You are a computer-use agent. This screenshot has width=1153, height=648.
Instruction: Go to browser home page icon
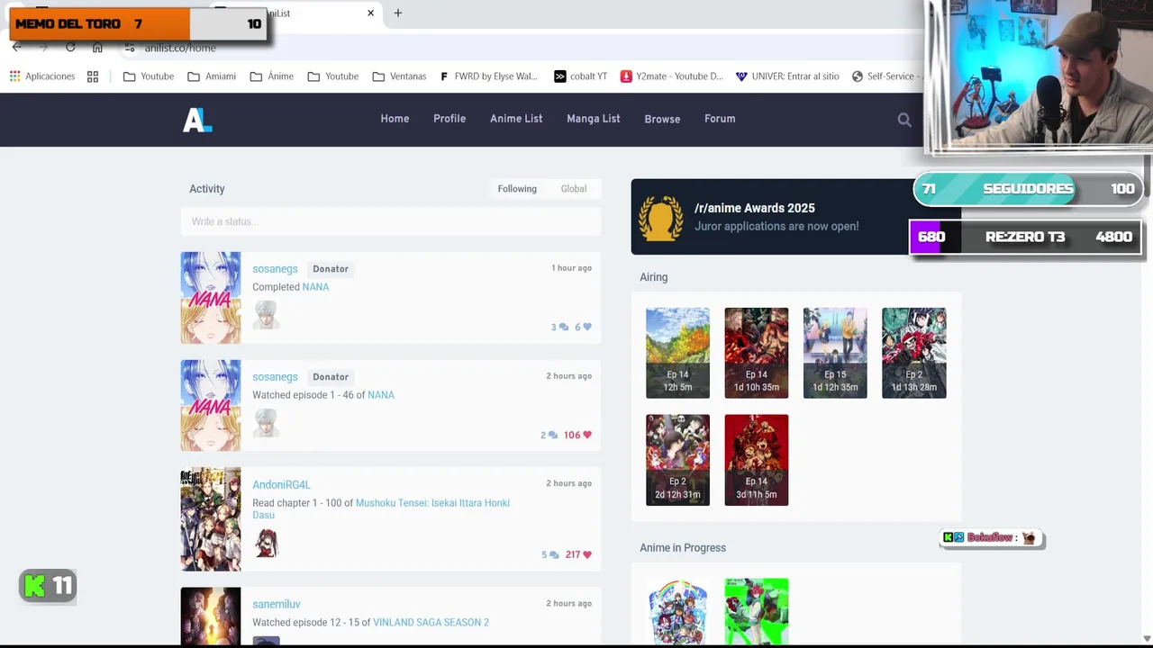coord(97,48)
